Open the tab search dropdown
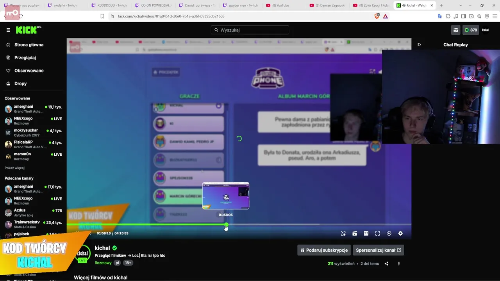 tap(461, 5)
